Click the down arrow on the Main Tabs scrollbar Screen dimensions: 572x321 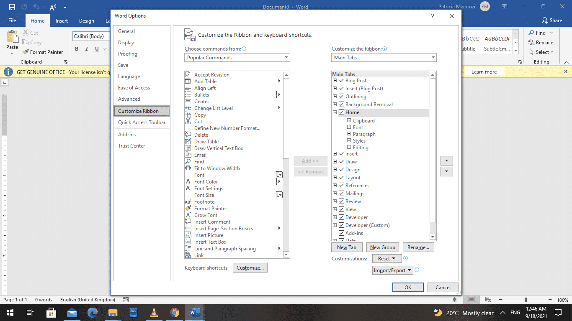tap(433, 236)
